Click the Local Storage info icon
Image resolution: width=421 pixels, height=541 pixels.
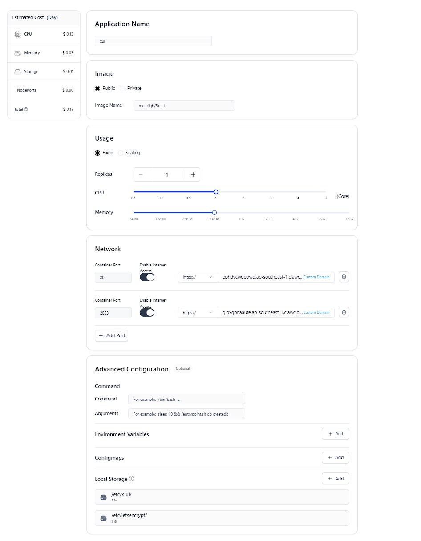tap(131, 479)
